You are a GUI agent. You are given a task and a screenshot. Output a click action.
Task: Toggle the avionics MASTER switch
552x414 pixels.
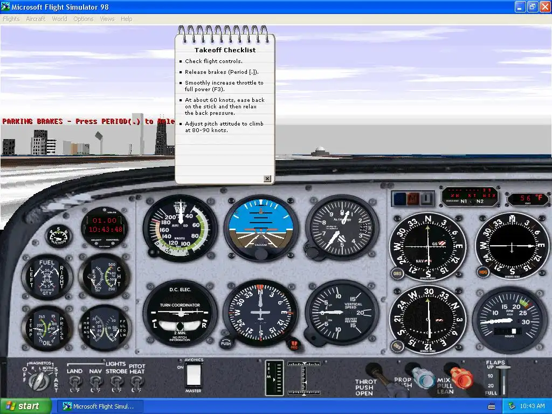(194, 376)
